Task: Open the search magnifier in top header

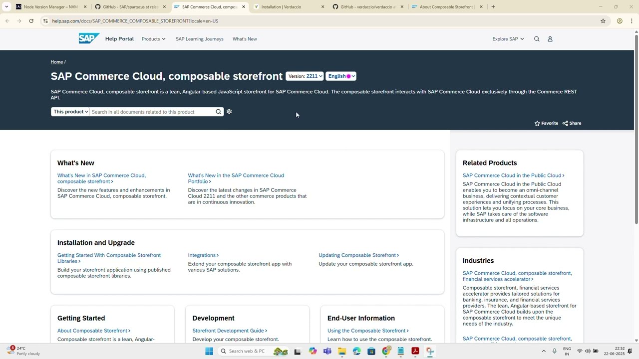Action: [537, 39]
